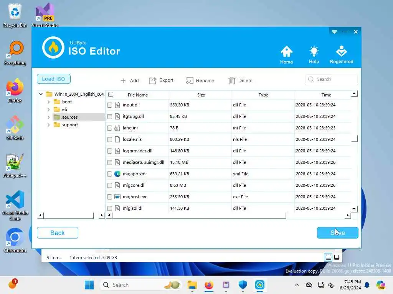This screenshot has width=393, height=294.
Task: Click the locale.nls blank file icon
Action: [117, 139]
